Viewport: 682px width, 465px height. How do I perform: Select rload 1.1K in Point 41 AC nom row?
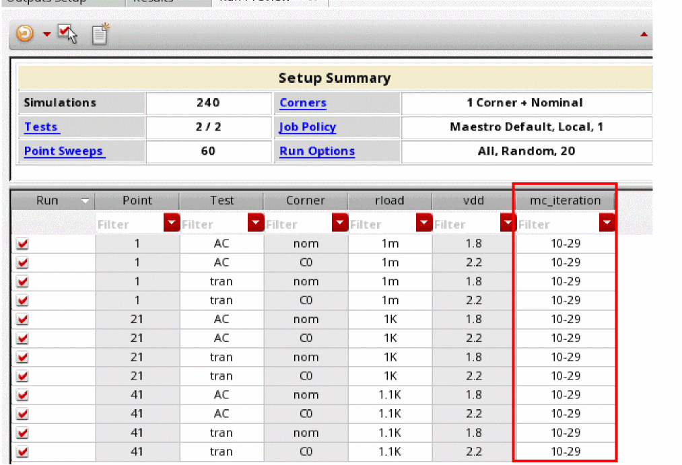pyautogui.click(x=390, y=394)
